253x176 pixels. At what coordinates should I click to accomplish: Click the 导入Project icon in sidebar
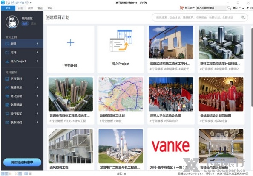7,61
